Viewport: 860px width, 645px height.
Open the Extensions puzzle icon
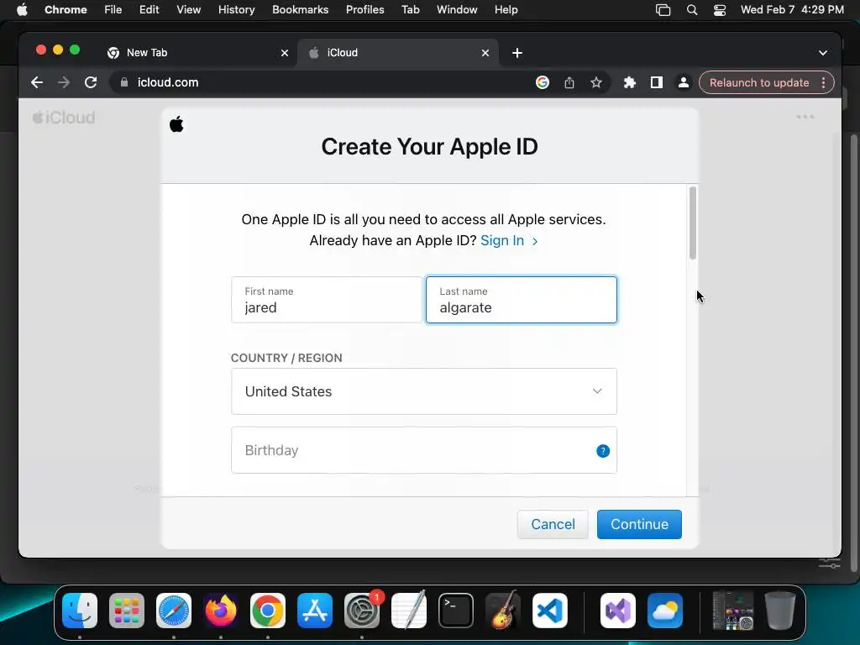point(630,82)
